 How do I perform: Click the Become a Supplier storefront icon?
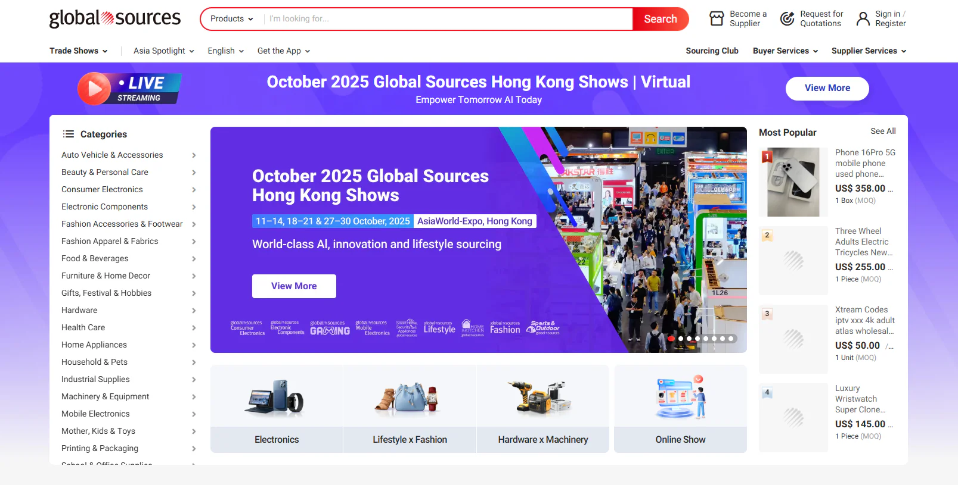click(x=717, y=19)
